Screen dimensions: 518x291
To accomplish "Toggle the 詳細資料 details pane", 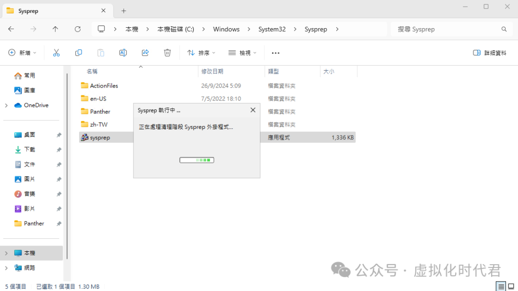I will [490, 53].
